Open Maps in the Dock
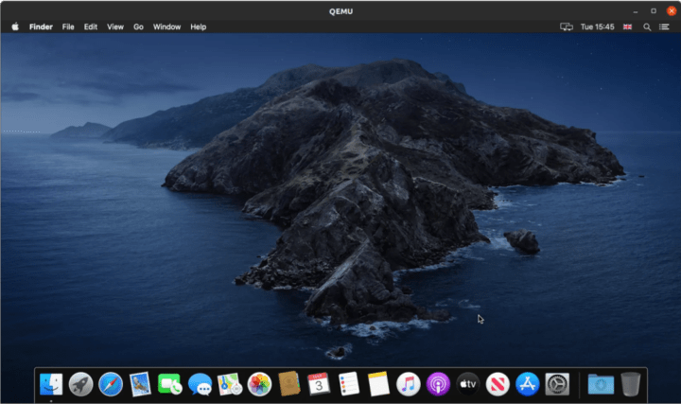 [229, 384]
